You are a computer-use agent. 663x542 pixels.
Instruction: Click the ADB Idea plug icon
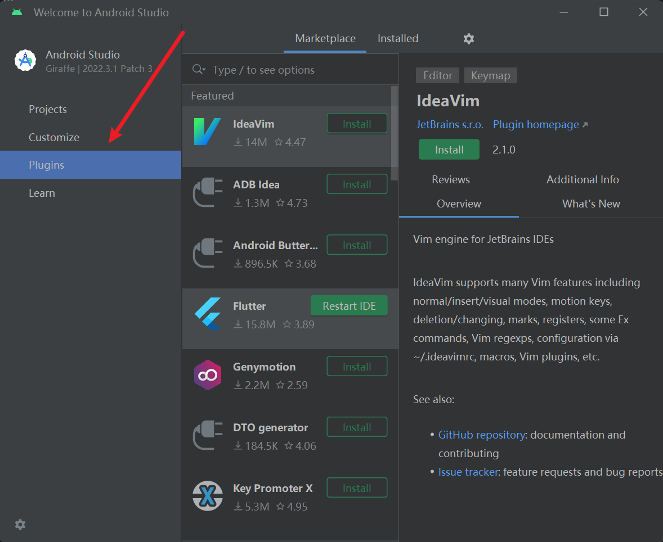click(207, 192)
